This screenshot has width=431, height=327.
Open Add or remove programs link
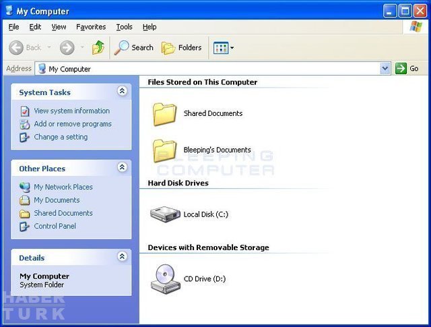click(73, 124)
